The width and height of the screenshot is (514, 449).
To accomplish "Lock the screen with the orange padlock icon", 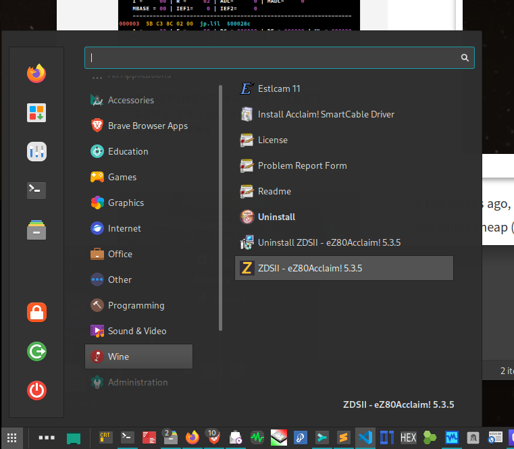I will [x=36, y=312].
